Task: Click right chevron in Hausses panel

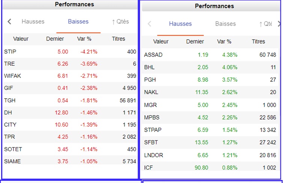Action: [279, 24]
